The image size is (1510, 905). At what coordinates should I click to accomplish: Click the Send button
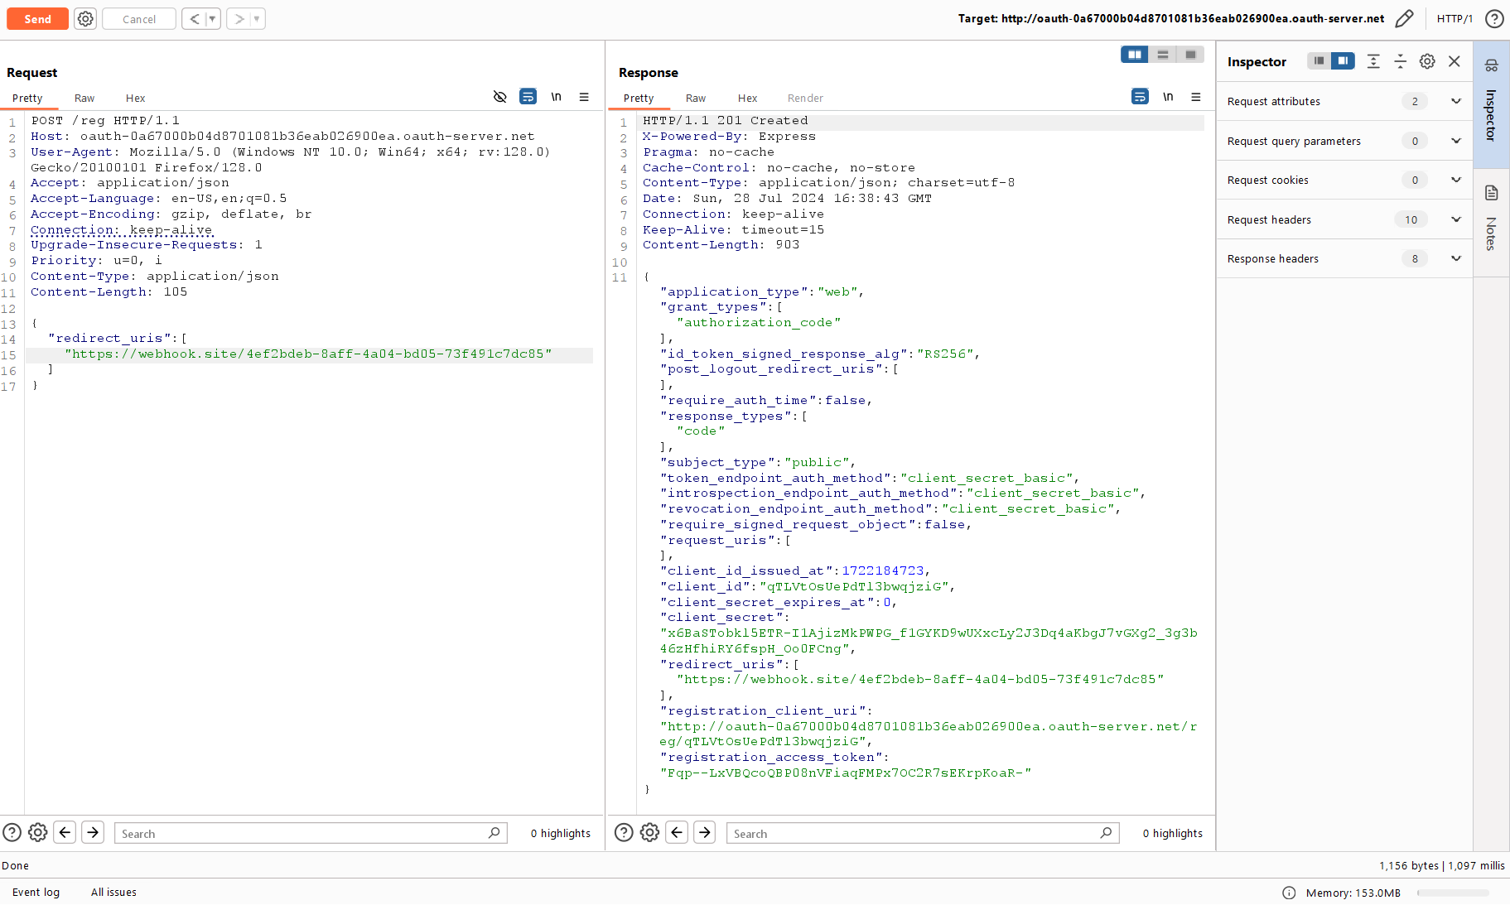(37, 18)
